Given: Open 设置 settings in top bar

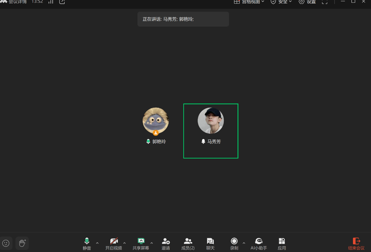Looking at the screenshot, I should click(x=307, y=2).
